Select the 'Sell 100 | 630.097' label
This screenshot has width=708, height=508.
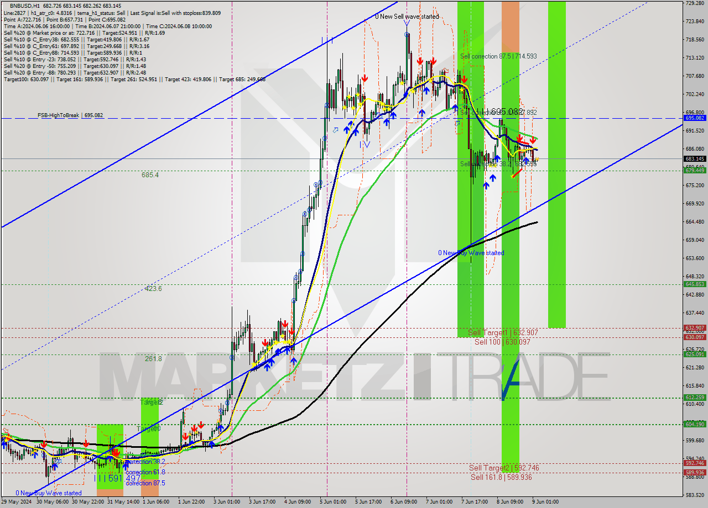pyautogui.click(x=502, y=342)
